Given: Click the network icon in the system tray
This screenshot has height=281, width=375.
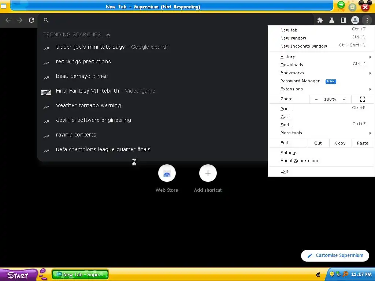Looking at the screenshot, I should coord(338,274).
